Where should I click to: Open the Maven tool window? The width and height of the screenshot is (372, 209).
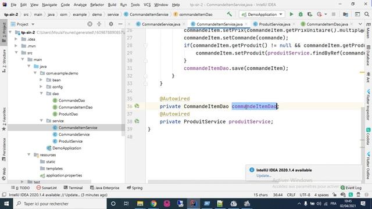368,30
